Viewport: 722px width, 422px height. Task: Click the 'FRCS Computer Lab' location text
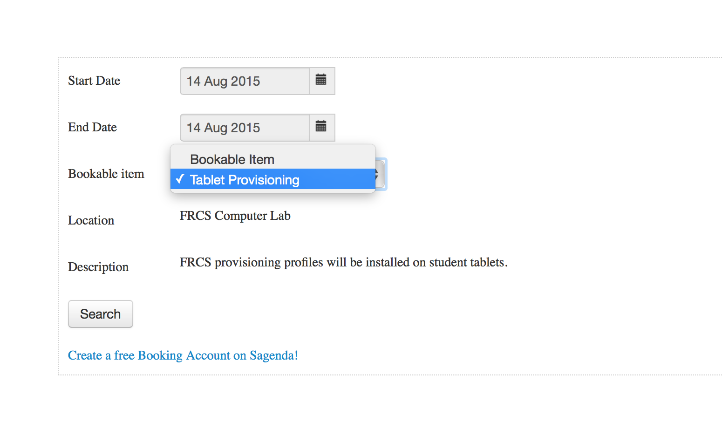click(x=235, y=216)
